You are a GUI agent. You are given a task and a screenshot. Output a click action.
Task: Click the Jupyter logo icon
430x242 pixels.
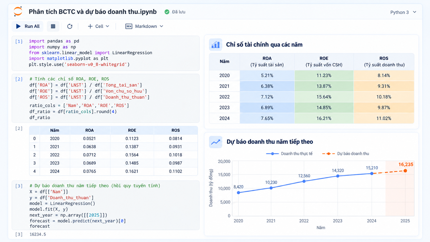coord(18,12)
